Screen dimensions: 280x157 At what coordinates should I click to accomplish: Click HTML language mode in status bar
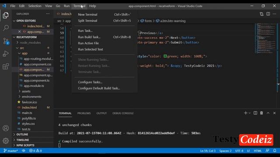pos(258,151)
